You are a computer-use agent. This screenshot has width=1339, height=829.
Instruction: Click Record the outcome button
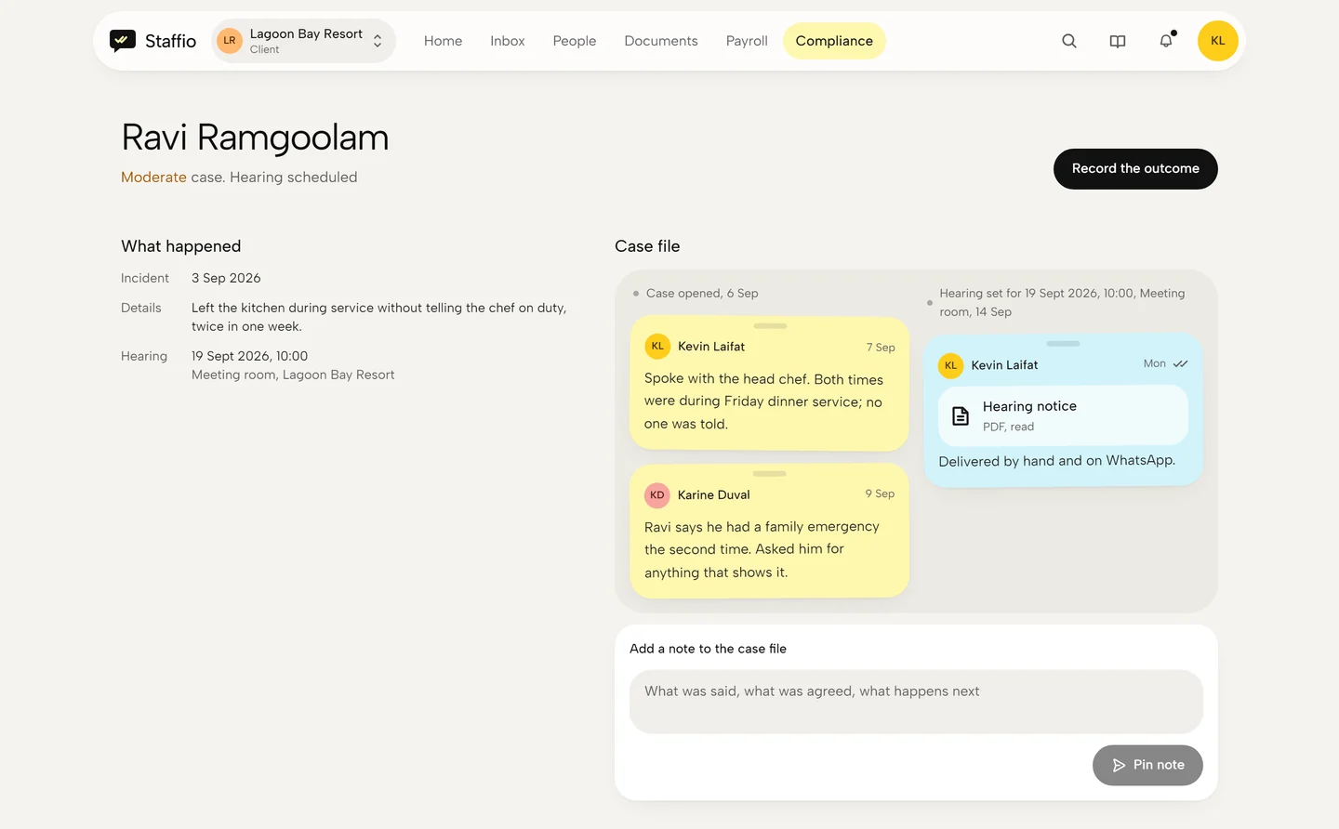[x=1135, y=169]
